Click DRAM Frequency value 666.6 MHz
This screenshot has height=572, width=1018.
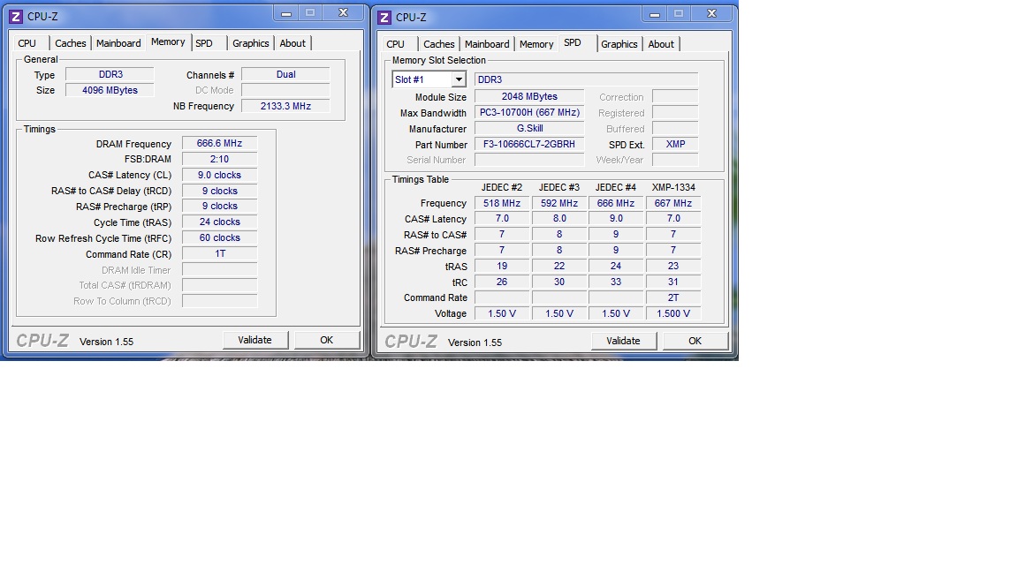219,143
